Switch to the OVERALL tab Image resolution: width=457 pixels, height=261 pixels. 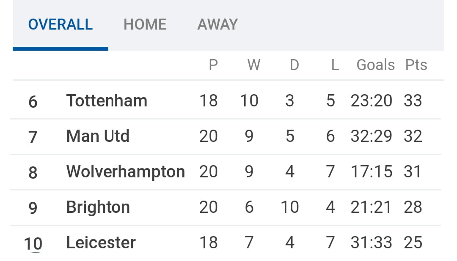coord(60,24)
